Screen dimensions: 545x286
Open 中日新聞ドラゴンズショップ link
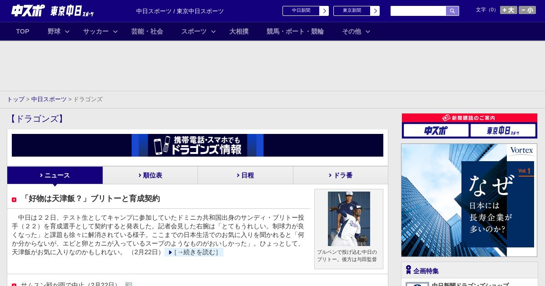click(x=470, y=284)
